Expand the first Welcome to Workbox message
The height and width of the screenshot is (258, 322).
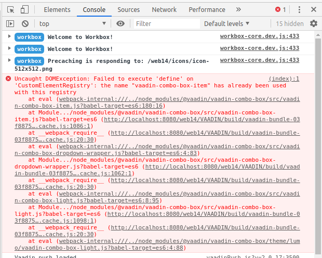pyautogui.click(x=9, y=36)
